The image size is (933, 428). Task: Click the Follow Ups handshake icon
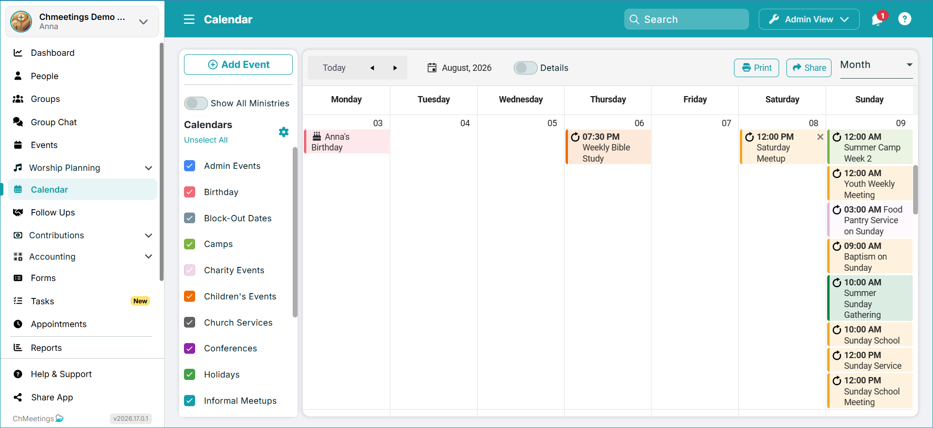coord(18,213)
